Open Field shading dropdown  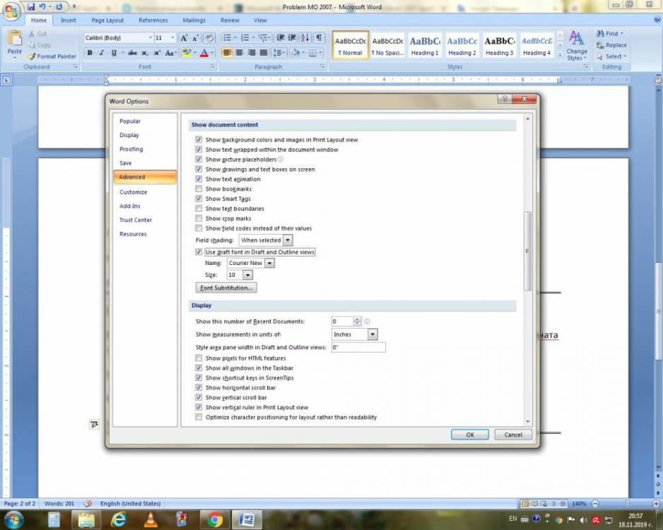[x=288, y=240]
